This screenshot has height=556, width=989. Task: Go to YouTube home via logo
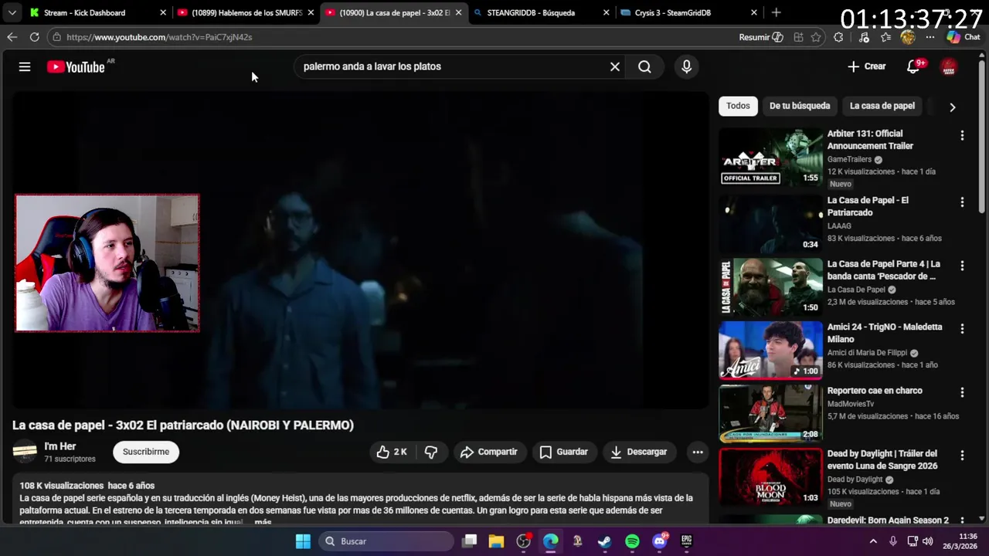pos(76,67)
